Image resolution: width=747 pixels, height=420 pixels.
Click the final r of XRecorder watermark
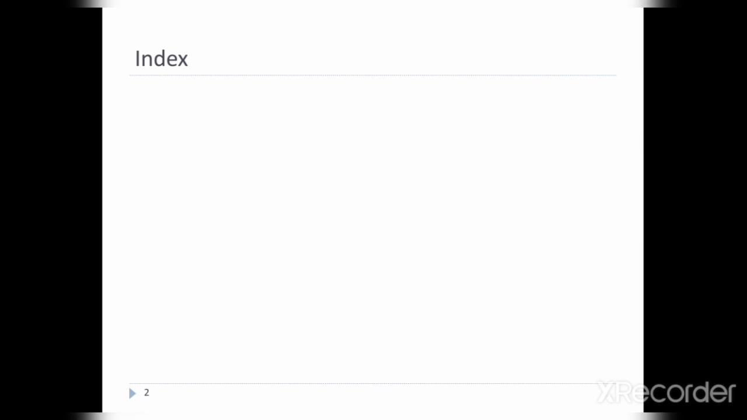(x=730, y=394)
